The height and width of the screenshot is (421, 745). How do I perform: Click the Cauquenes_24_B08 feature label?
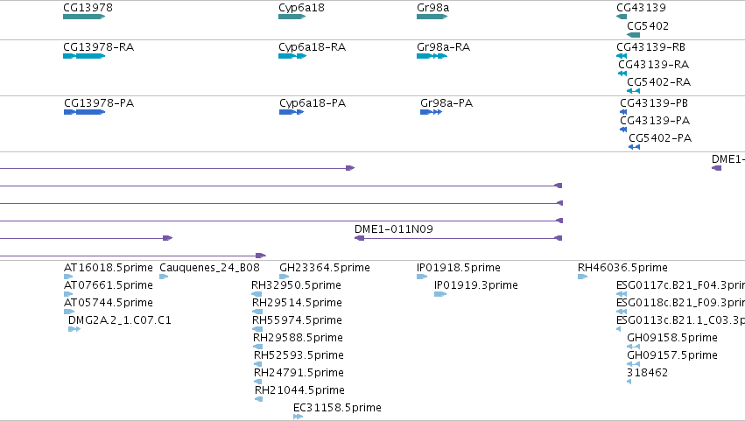[209, 268]
